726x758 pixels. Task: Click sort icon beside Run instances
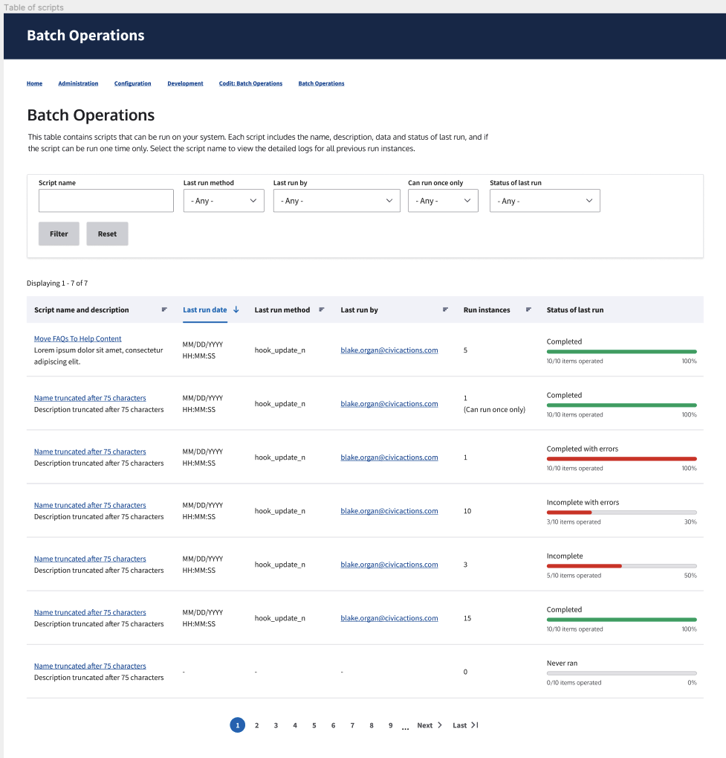pyautogui.click(x=529, y=309)
